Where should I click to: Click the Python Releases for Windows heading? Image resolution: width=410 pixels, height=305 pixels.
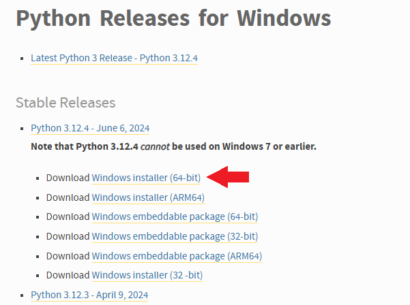pyautogui.click(x=173, y=19)
